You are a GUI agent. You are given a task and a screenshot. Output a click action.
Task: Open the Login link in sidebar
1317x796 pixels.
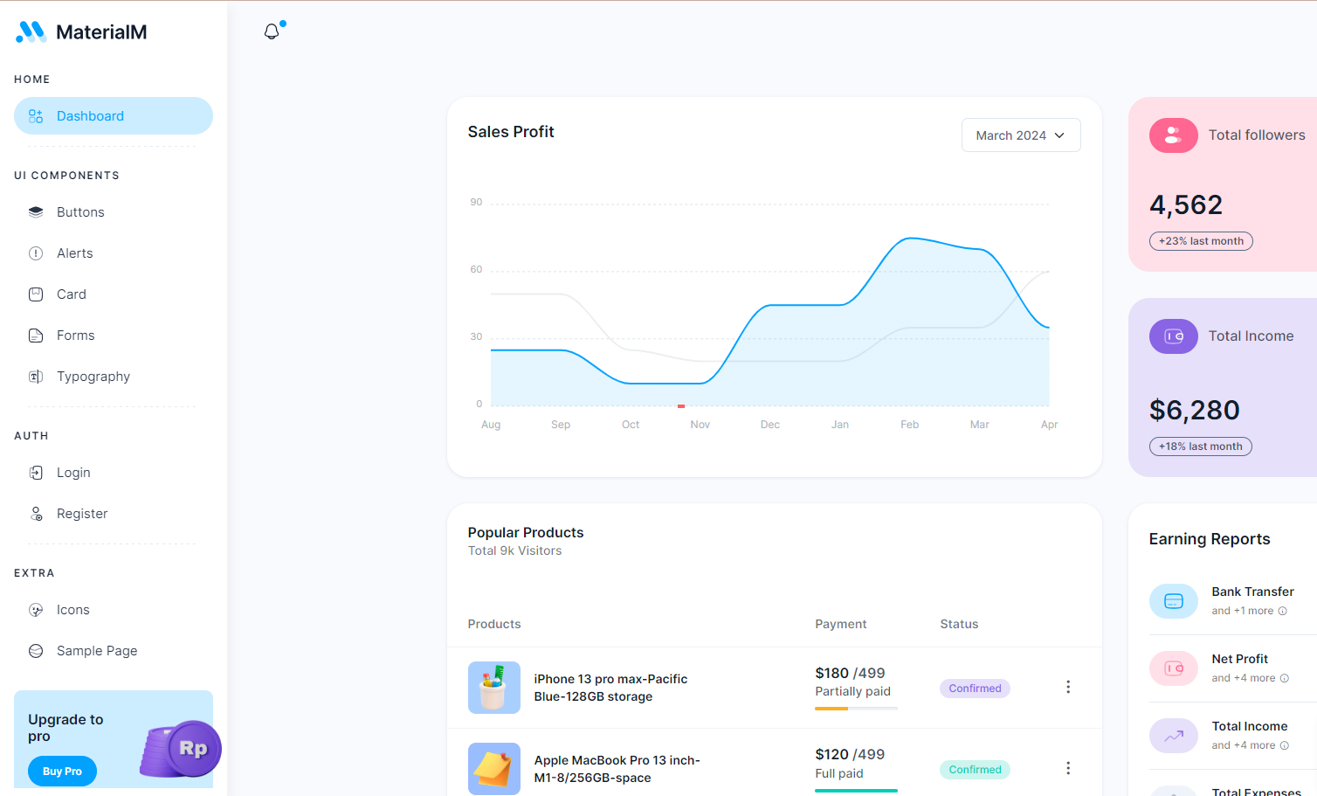pos(73,473)
